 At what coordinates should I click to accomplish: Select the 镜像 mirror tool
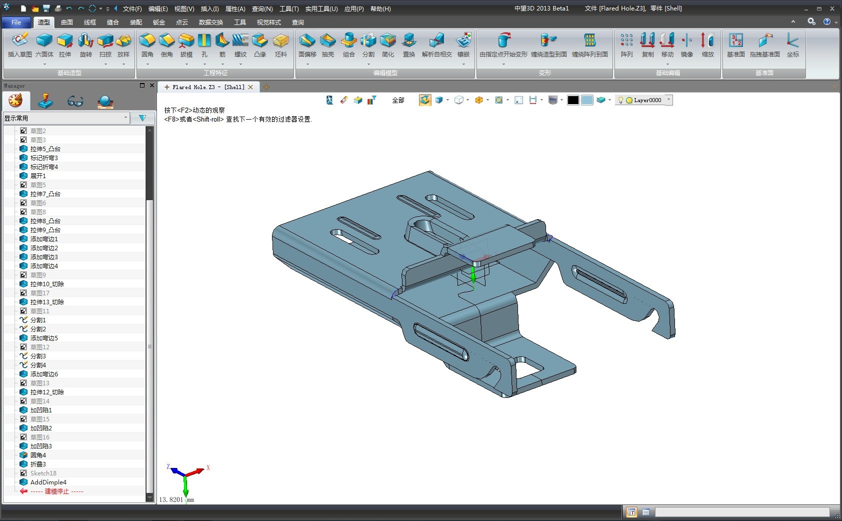point(687,44)
